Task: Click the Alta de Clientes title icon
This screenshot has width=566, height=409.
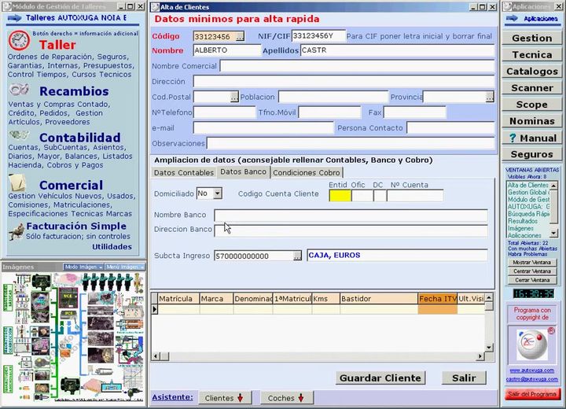Action: [x=155, y=7]
